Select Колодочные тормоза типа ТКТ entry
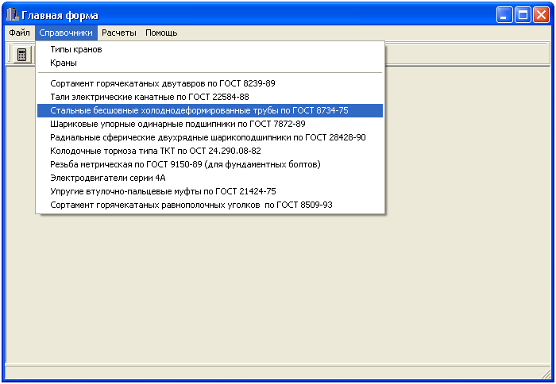 pyautogui.click(x=210, y=151)
